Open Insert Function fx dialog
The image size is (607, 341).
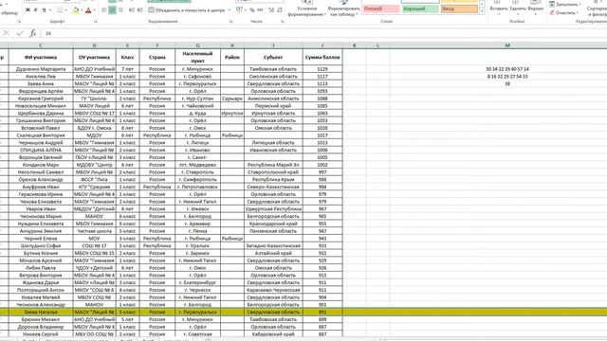click(33, 34)
